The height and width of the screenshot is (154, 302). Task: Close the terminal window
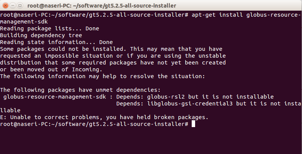[5, 6]
